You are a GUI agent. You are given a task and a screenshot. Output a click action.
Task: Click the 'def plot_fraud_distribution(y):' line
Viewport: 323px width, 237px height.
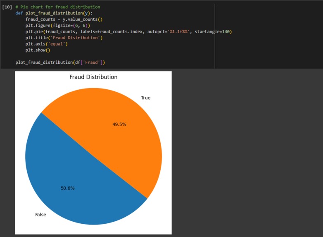pos(54,13)
